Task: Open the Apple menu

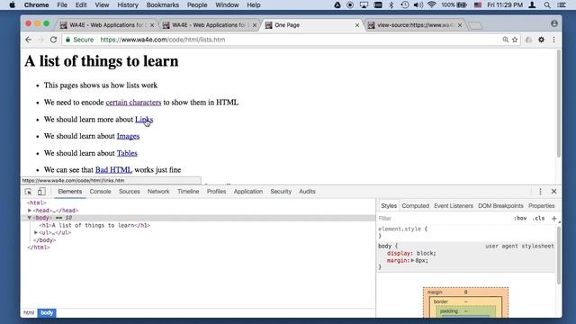Action: point(12,5)
